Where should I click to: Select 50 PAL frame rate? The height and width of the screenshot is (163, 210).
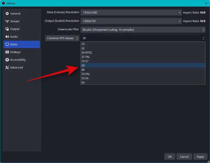tap(143, 74)
